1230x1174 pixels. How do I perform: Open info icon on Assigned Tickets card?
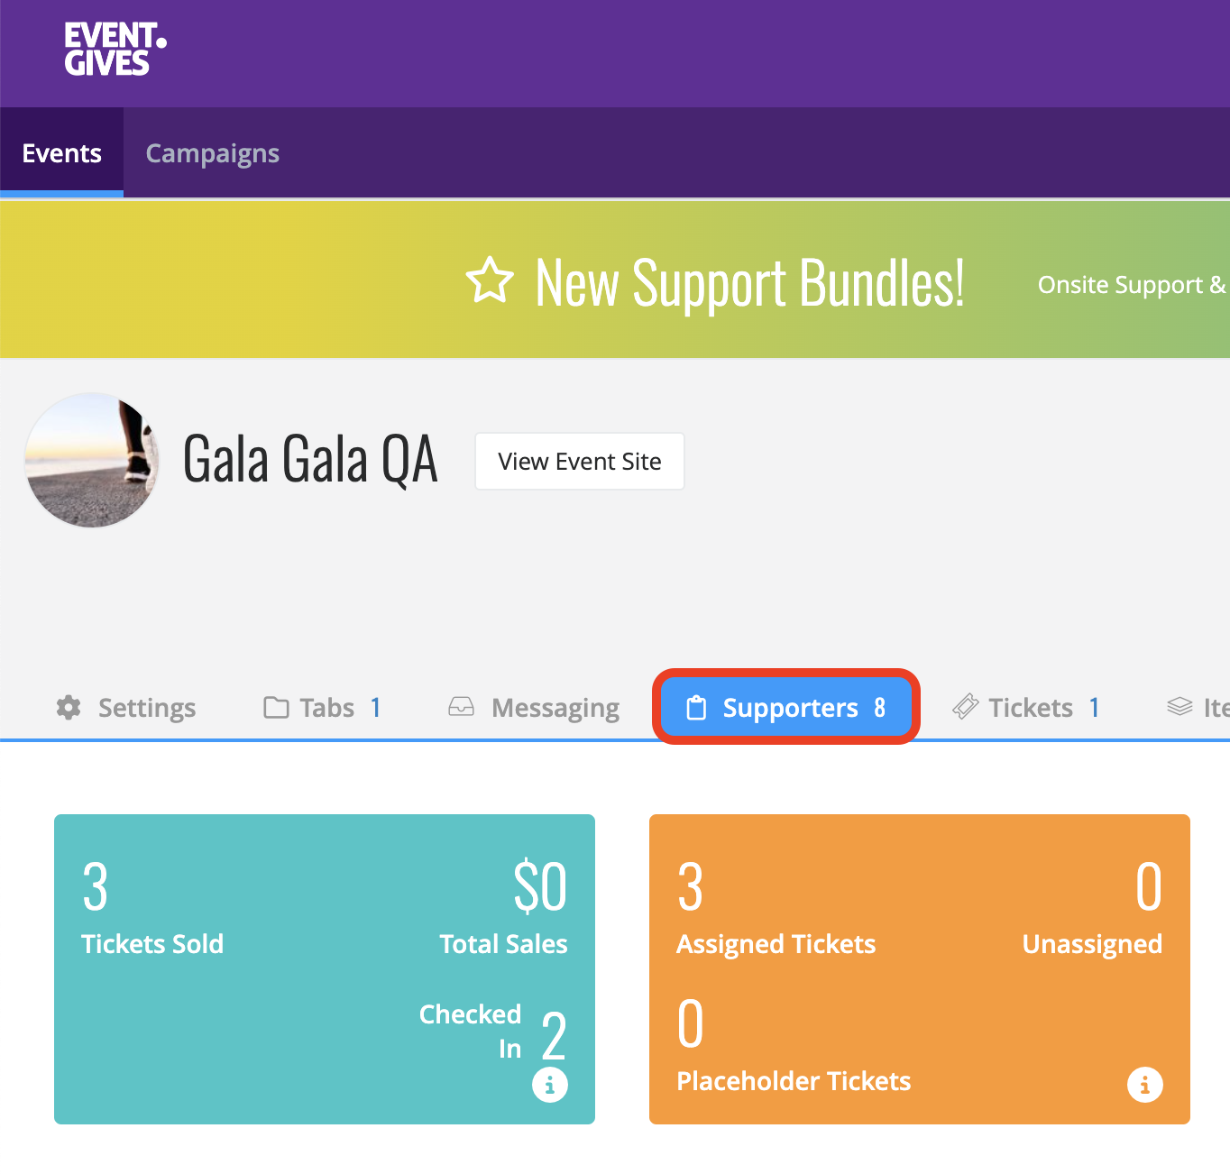tap(1145, 1084)
